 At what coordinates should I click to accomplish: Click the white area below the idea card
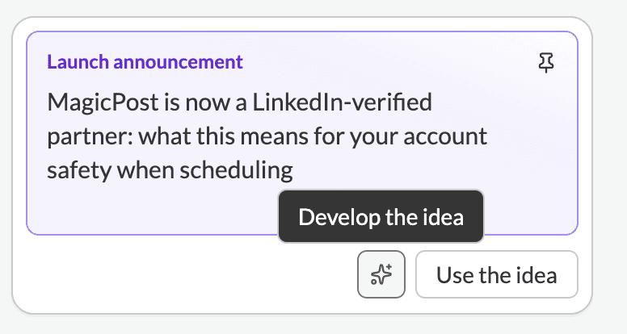[x=162, y=278]
